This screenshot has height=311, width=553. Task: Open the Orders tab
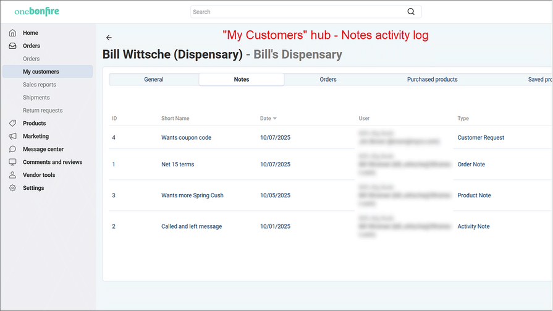pyautogui.click(x=328, y=79)
